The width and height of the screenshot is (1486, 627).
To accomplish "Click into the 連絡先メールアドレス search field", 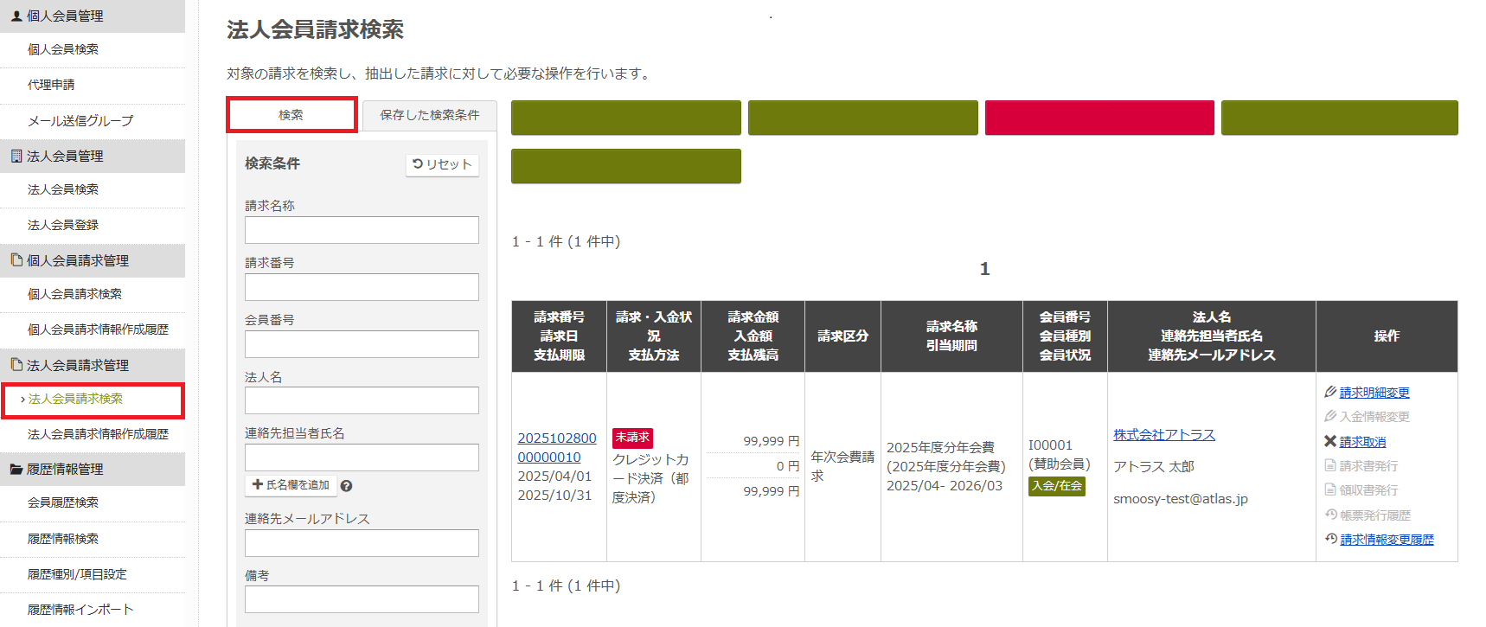I will coord(362,543).
